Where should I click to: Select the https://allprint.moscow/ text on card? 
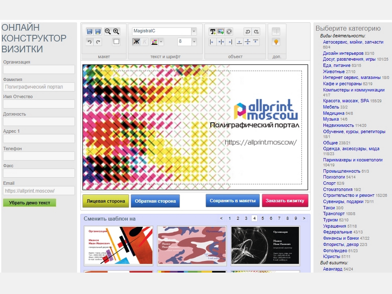[261, 142]
